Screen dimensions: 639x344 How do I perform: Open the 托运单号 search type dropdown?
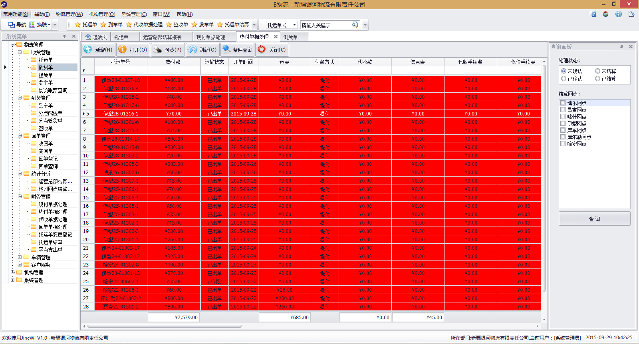(x=294, y=25)
